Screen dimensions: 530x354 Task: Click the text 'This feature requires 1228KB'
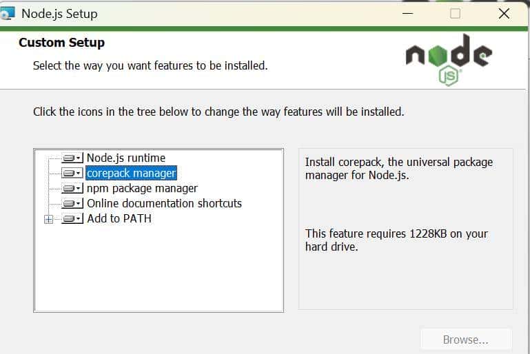point(376,233)
